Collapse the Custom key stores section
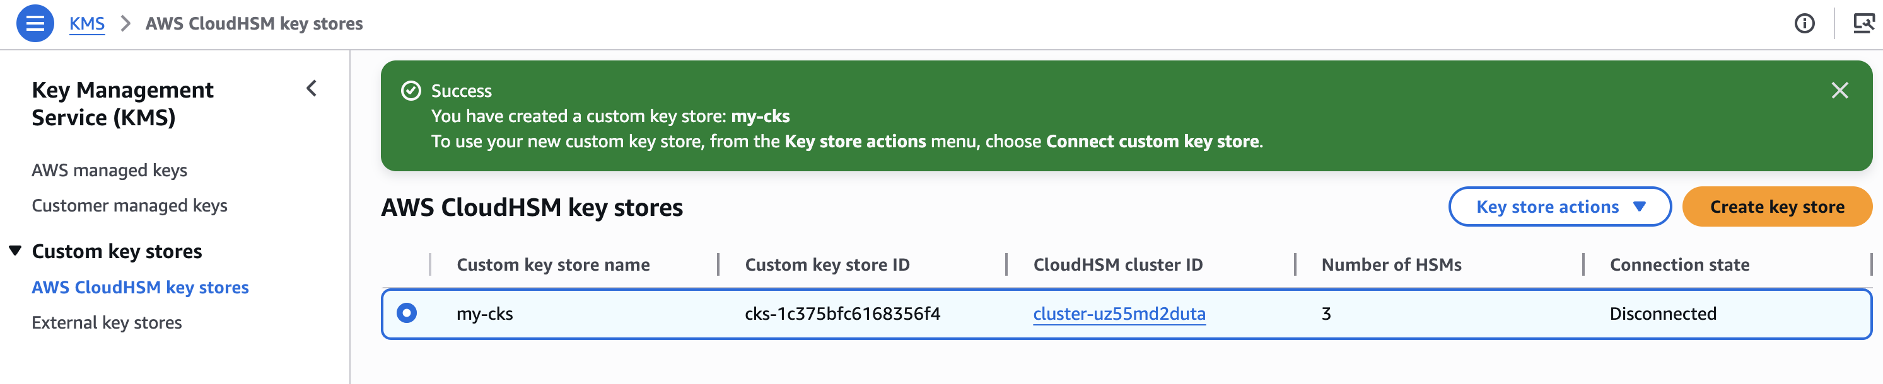This screenshot has width=1883, height=384. pyautogui.click(x=15, y=251)
